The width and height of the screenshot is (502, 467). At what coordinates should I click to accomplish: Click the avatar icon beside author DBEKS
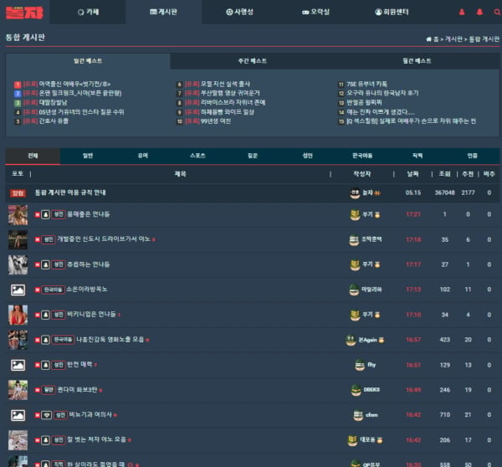coord(356,390)
